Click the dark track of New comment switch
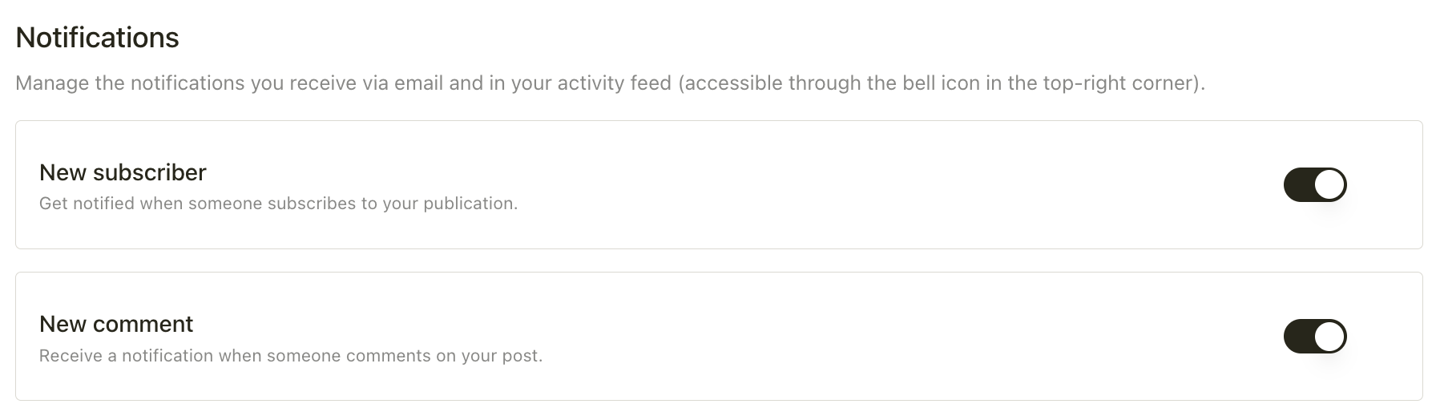The image size is (1436, 420). [x=1298, y=336]
